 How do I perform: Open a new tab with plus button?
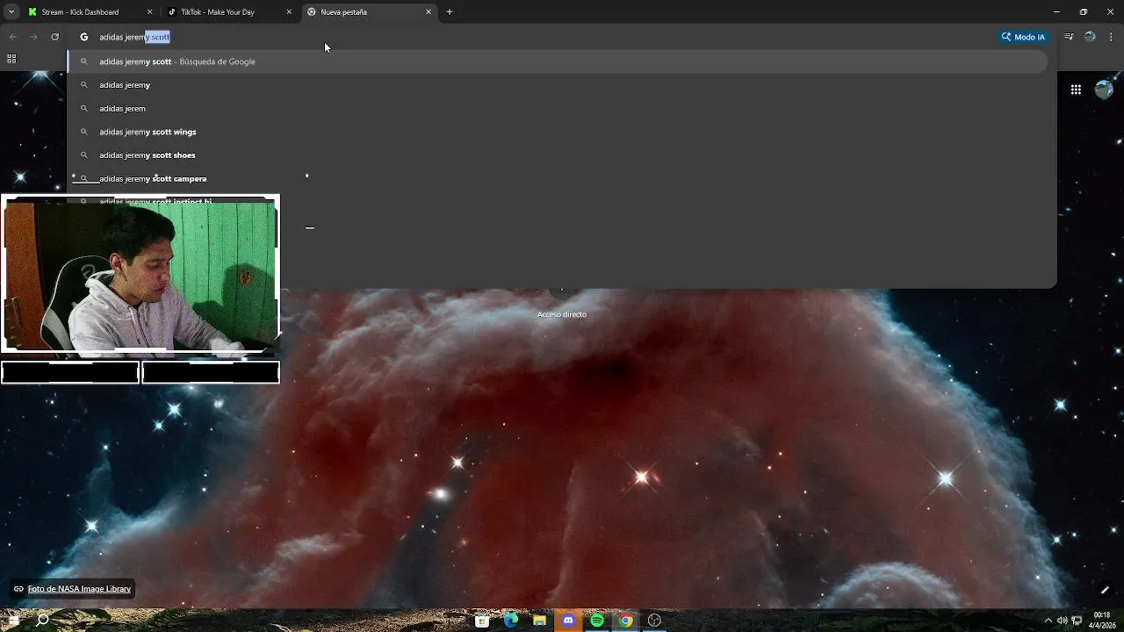pyautogui.click(x=450, y=12)
